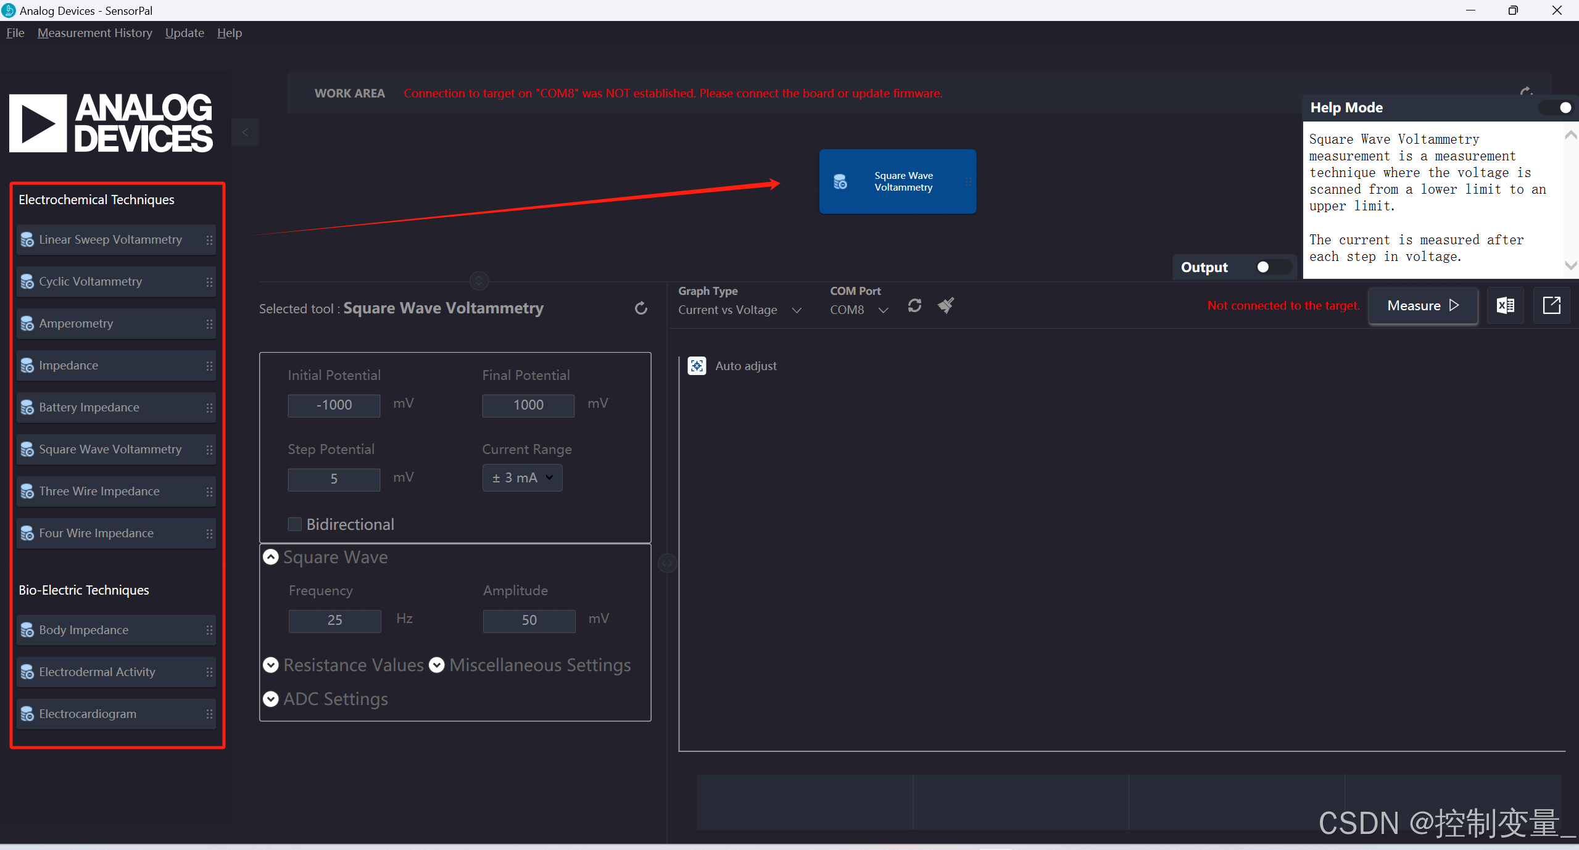Open the Measurement History menu
The image size is (1579, 850).
[94, 33]
